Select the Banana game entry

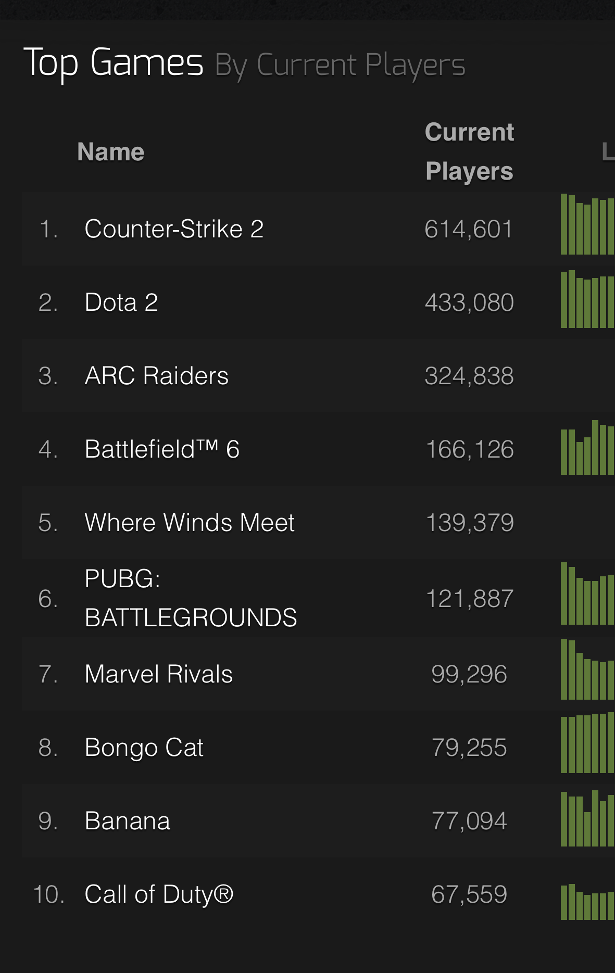click(127, 821)
